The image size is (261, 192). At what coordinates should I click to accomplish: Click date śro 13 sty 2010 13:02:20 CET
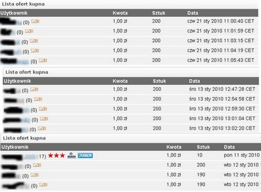tap(222, 129)
